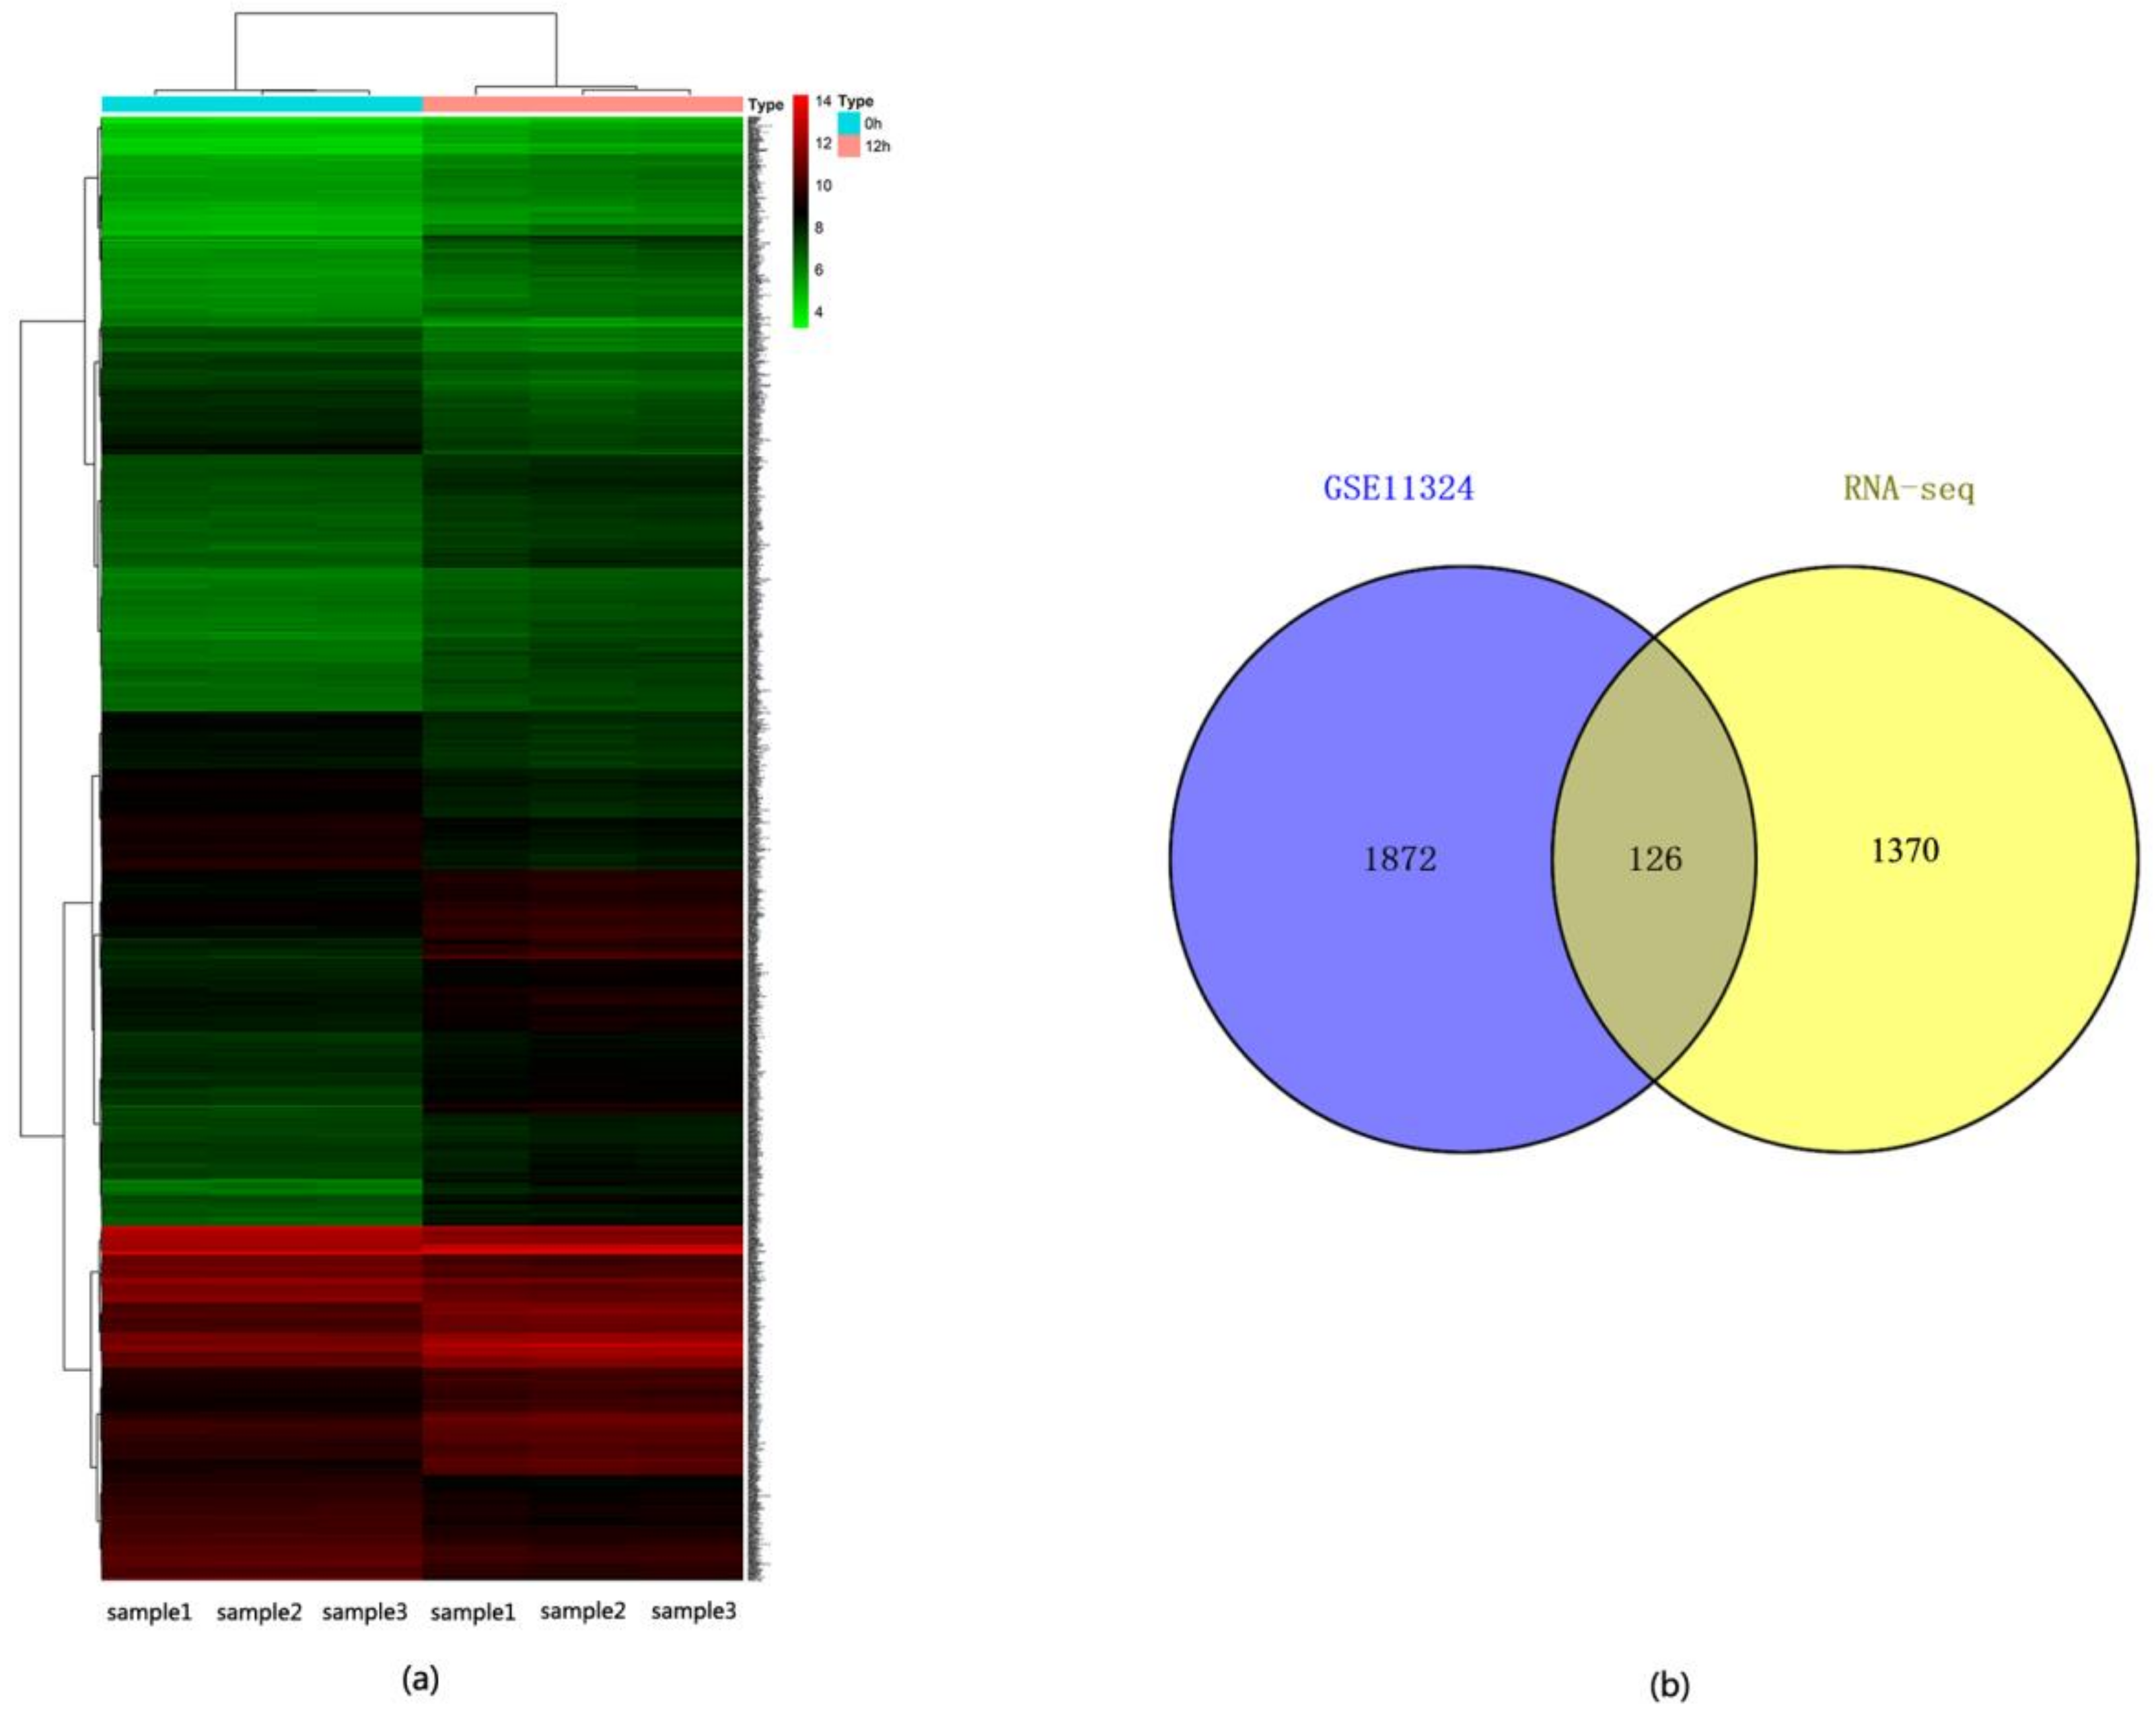Click the Type annotation label beside bar
2156x1717 pixels.
coord(766,105)
